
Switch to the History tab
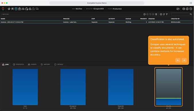click(x=45, y=65)
